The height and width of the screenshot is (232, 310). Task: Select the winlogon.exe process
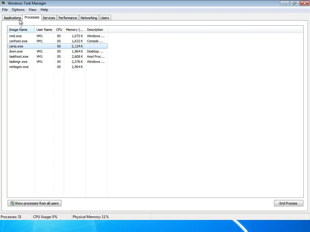click(58, 67)
